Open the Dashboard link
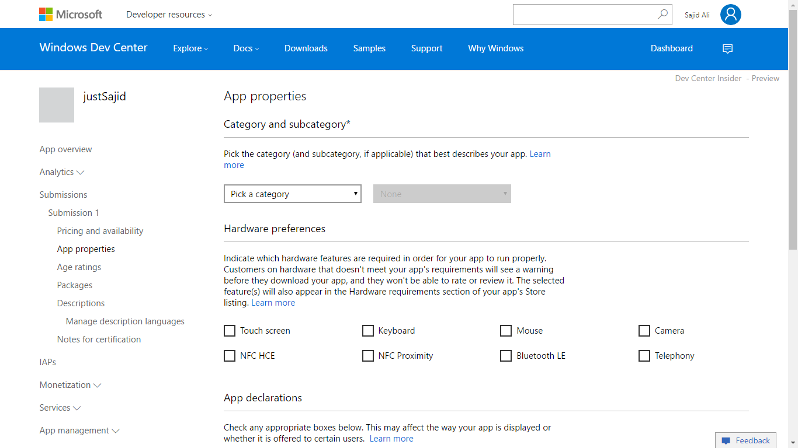This screenshot has height=448, width=798. pyautogui.click(x=672, y=48)
